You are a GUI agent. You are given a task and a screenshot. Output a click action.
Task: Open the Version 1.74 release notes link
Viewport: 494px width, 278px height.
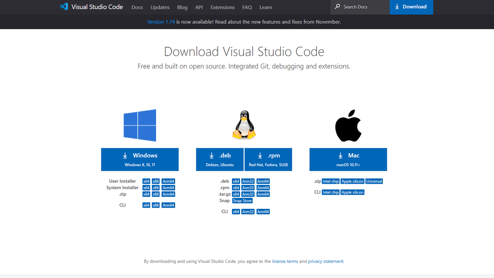click(161, 22)
